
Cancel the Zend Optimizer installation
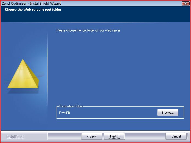(176, 136)
